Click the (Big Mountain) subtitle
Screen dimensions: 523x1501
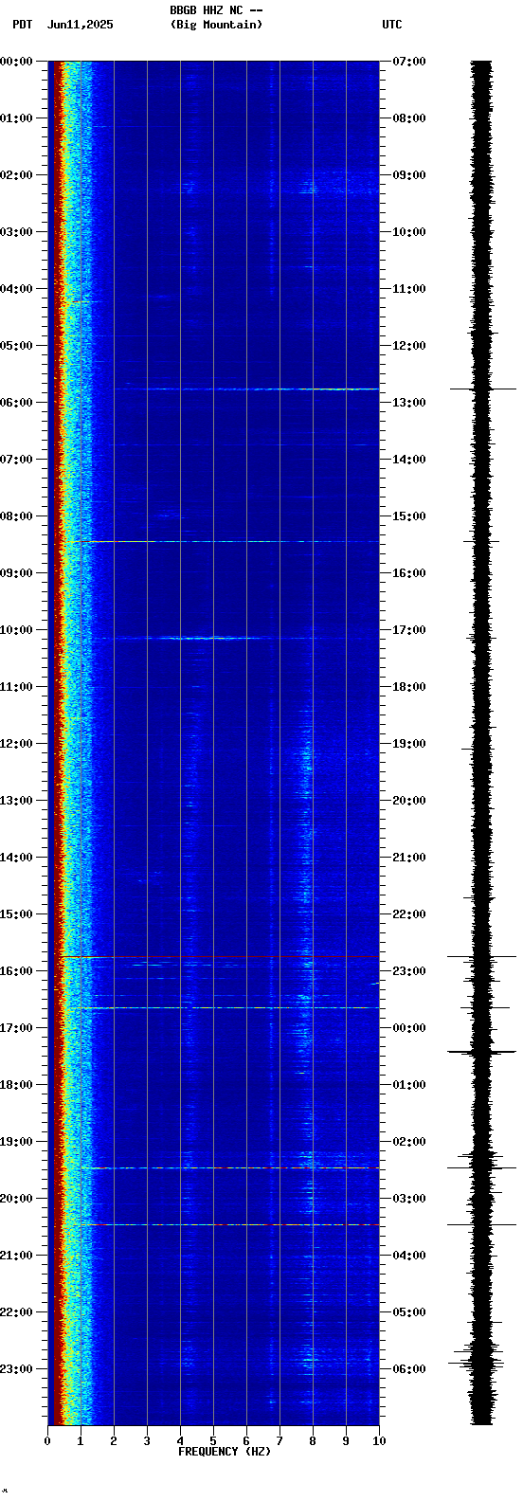[216, 25]
